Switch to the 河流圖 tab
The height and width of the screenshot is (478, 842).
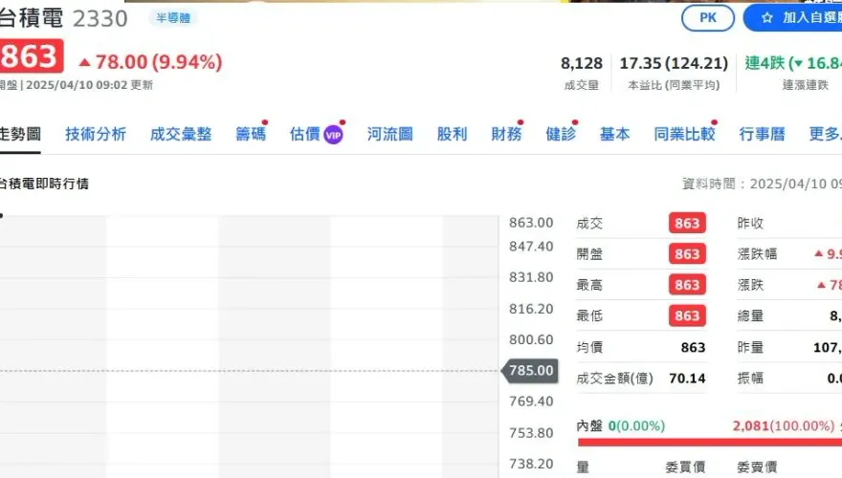point(389,134)
